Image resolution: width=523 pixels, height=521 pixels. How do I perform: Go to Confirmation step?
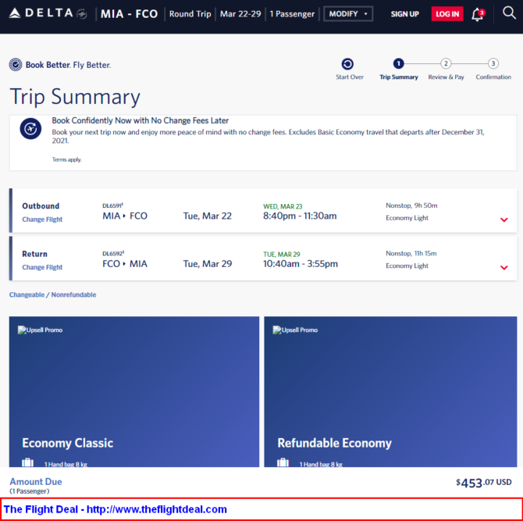(x=493, y=64)
